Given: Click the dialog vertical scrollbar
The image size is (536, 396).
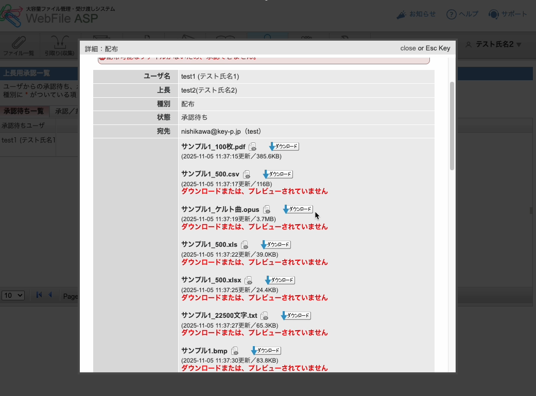Looking at the screenshot, I should pos(452,125).
